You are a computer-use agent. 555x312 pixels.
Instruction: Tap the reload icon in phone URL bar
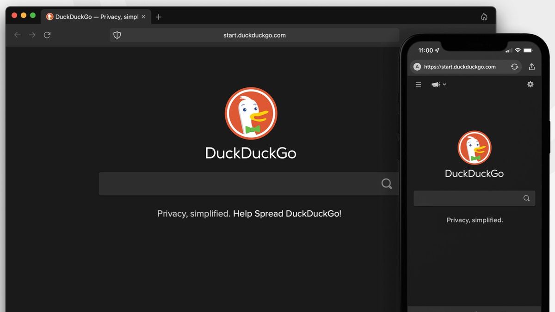tap(514, 67)
